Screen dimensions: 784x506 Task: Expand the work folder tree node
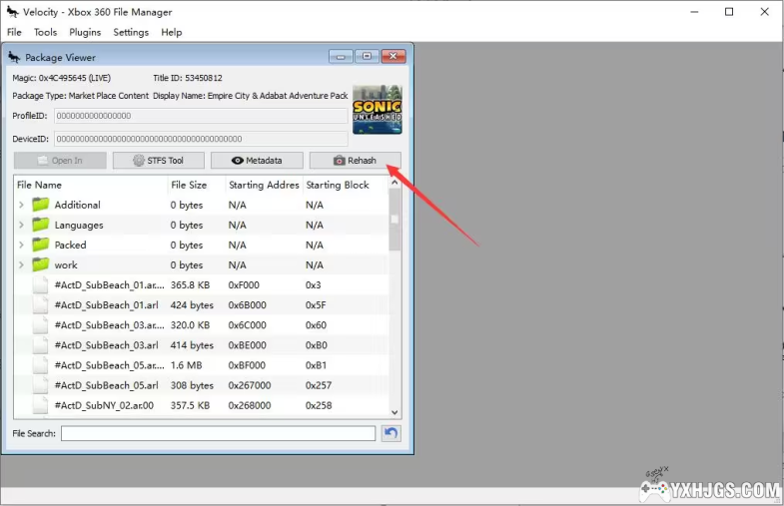(x=21, y=264)
